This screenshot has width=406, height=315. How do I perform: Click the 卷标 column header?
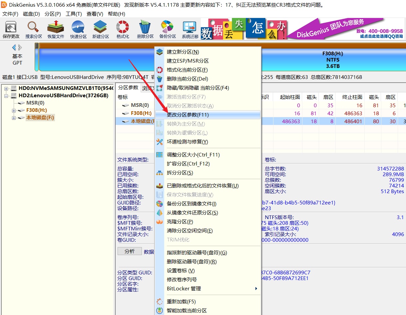(123, 97)
